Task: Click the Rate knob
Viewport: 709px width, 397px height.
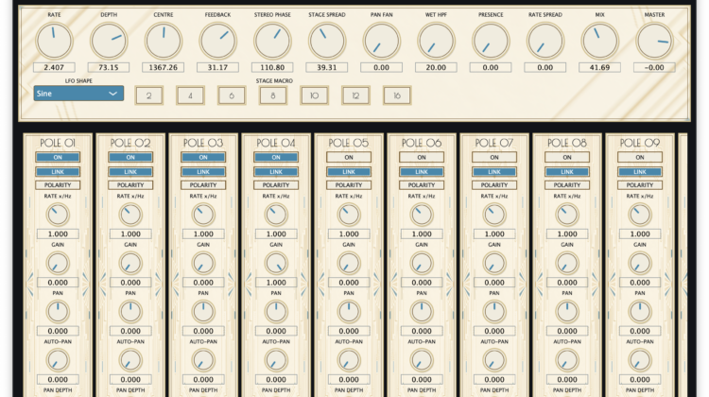Action: click(54, 41)
